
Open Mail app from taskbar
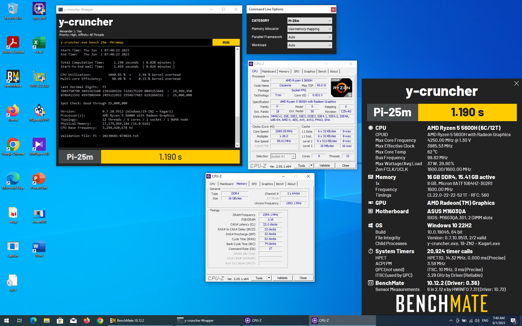point(73,321)
